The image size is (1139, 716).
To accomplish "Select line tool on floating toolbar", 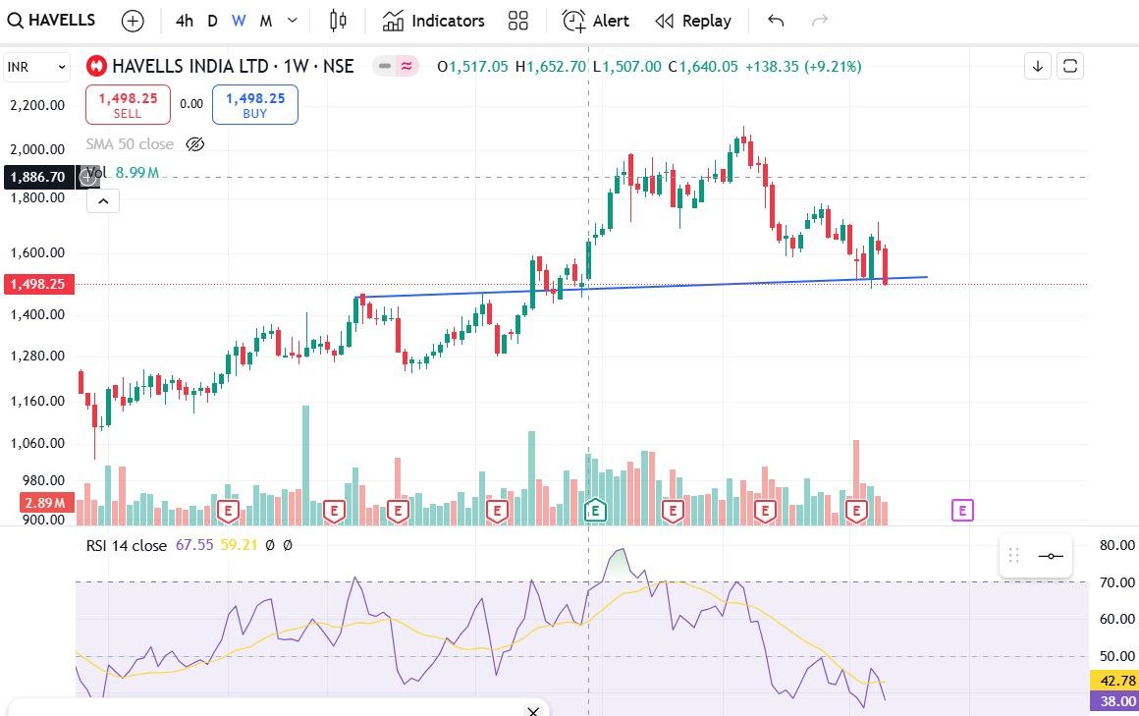I will [1051, 556].
